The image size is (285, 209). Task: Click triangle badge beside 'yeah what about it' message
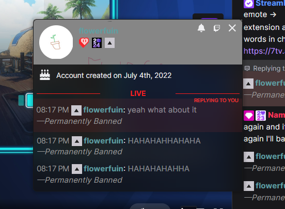(x=76, y=110)
